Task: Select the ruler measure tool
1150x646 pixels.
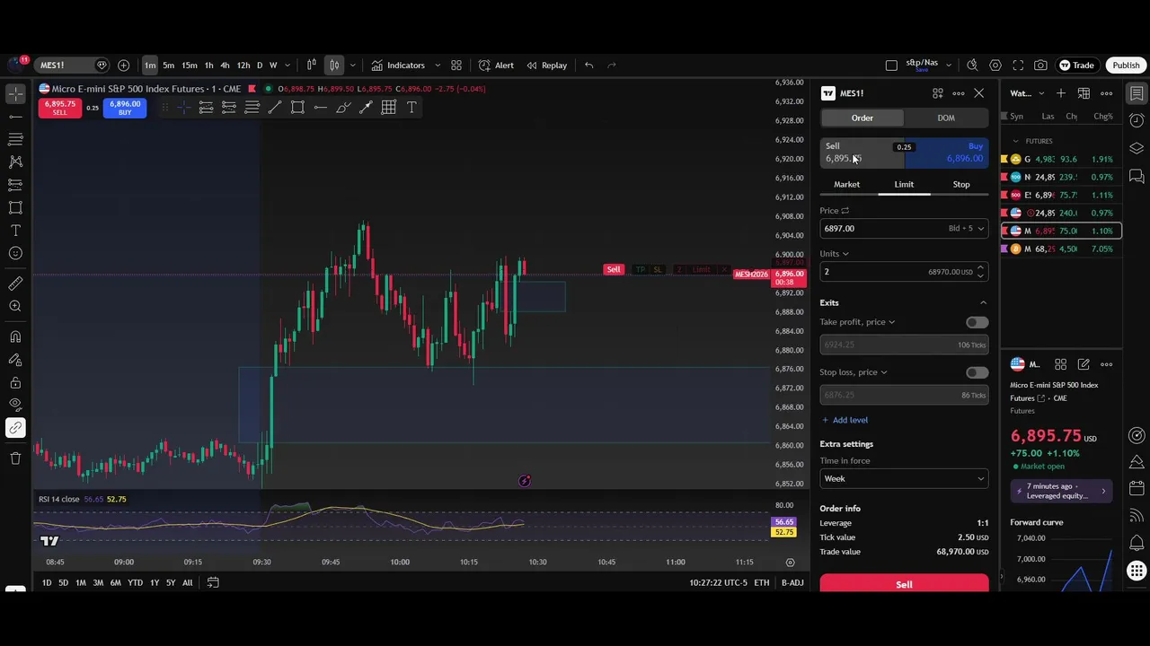Action: (x=15, y=284)
